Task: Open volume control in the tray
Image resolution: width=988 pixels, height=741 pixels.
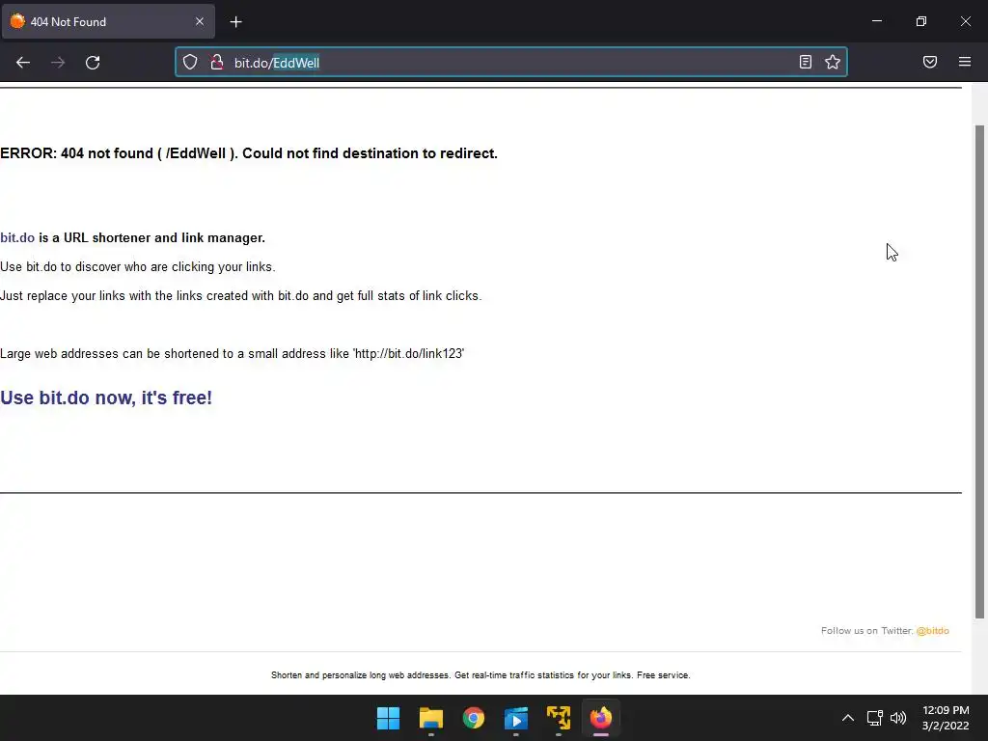Action: click(x=898, y=718)
